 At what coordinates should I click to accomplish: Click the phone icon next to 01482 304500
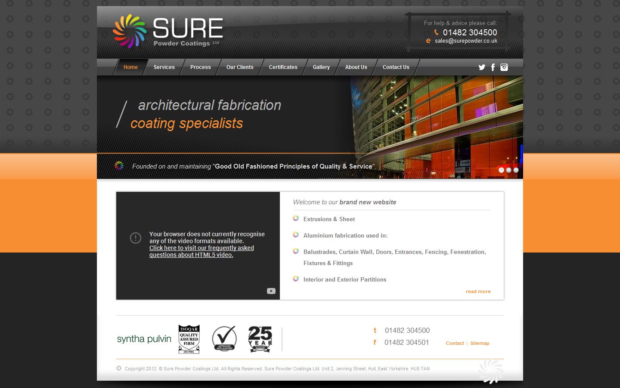436,32
